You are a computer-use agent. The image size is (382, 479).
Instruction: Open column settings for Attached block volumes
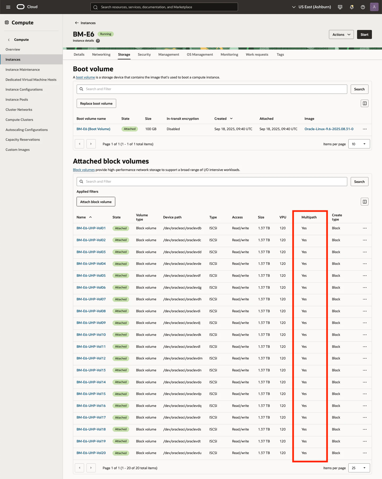pyautogui.click(x=365, y=202)
